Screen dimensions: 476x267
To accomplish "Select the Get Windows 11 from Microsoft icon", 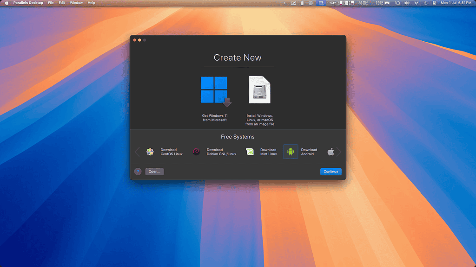I will pos(214,90).
